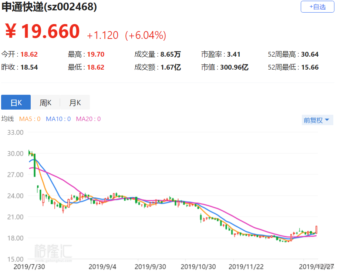337x271 pixels.
Task: Click the 15.00 price axis label
Action: tap(15, 260)
